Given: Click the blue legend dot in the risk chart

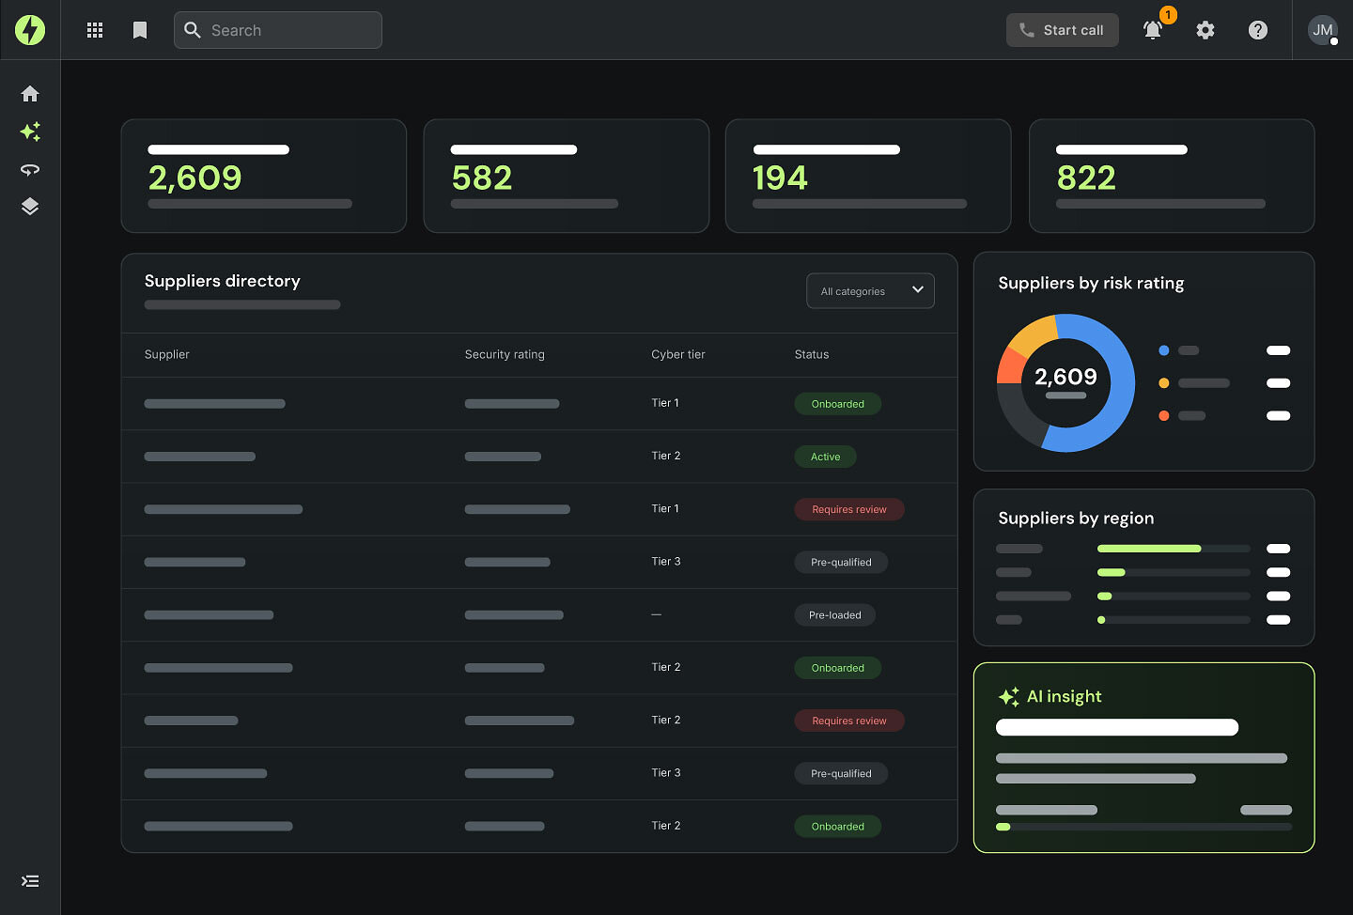Looking at the screenshot, I should (1164, 350).
